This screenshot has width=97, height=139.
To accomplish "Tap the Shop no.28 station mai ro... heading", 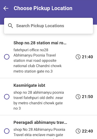I will pos(40,43).
